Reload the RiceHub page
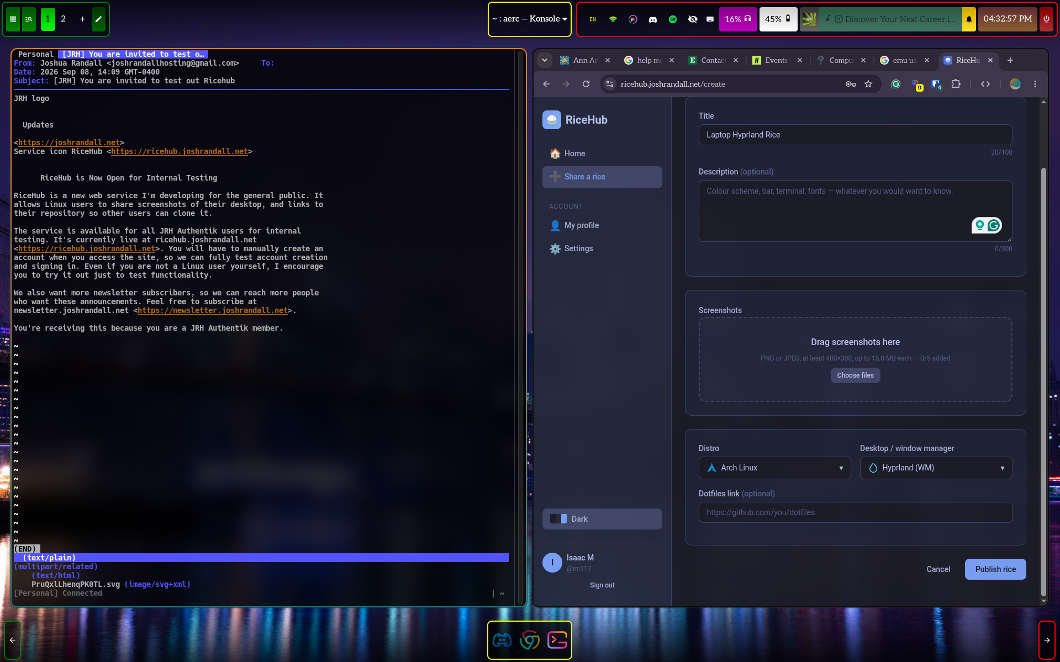Viewport: 1060px width, 662px height. [586, 84]
